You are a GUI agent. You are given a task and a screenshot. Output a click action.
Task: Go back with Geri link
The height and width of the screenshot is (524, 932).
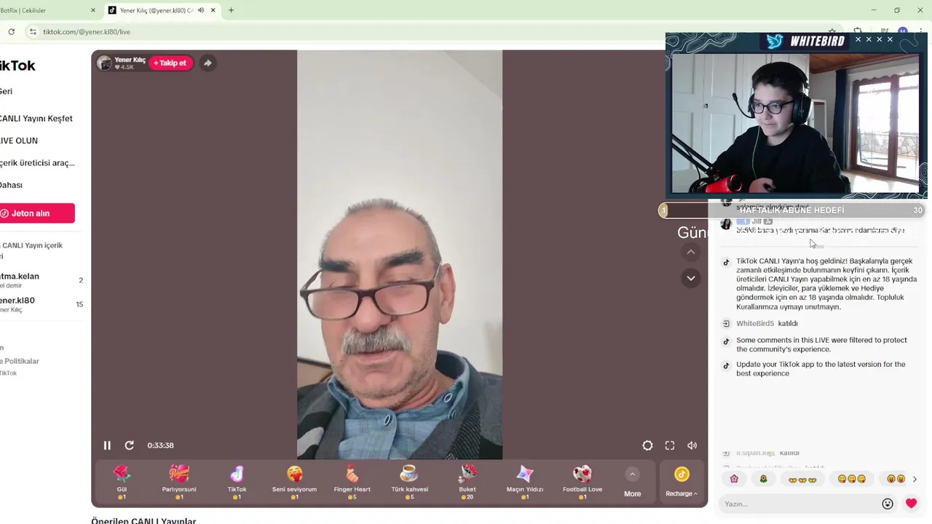click(x=7, y=91)
